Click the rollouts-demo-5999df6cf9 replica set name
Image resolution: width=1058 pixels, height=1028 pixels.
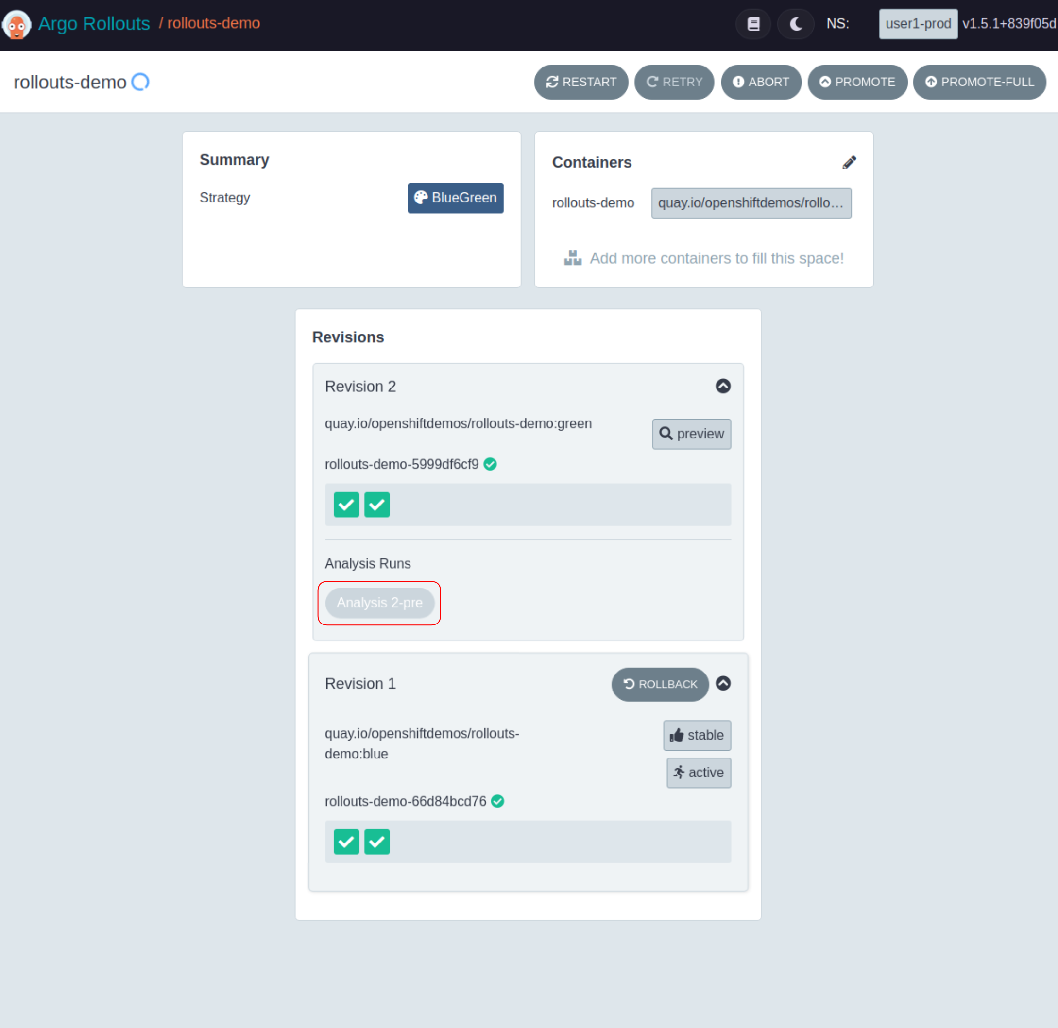tap(401, 464)
